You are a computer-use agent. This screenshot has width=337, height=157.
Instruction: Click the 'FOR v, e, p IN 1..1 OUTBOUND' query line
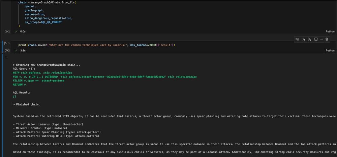105,76
